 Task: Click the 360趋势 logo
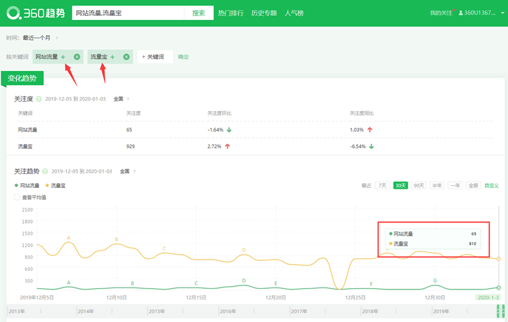(36, 13)
